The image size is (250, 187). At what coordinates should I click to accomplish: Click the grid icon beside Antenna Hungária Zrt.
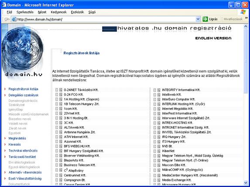pos(61,132)
